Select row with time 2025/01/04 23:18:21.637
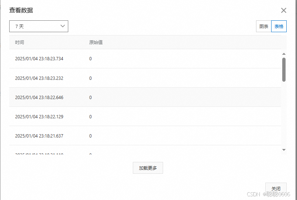This screenshot has width=297, height=200. click(x=145, y=136)
